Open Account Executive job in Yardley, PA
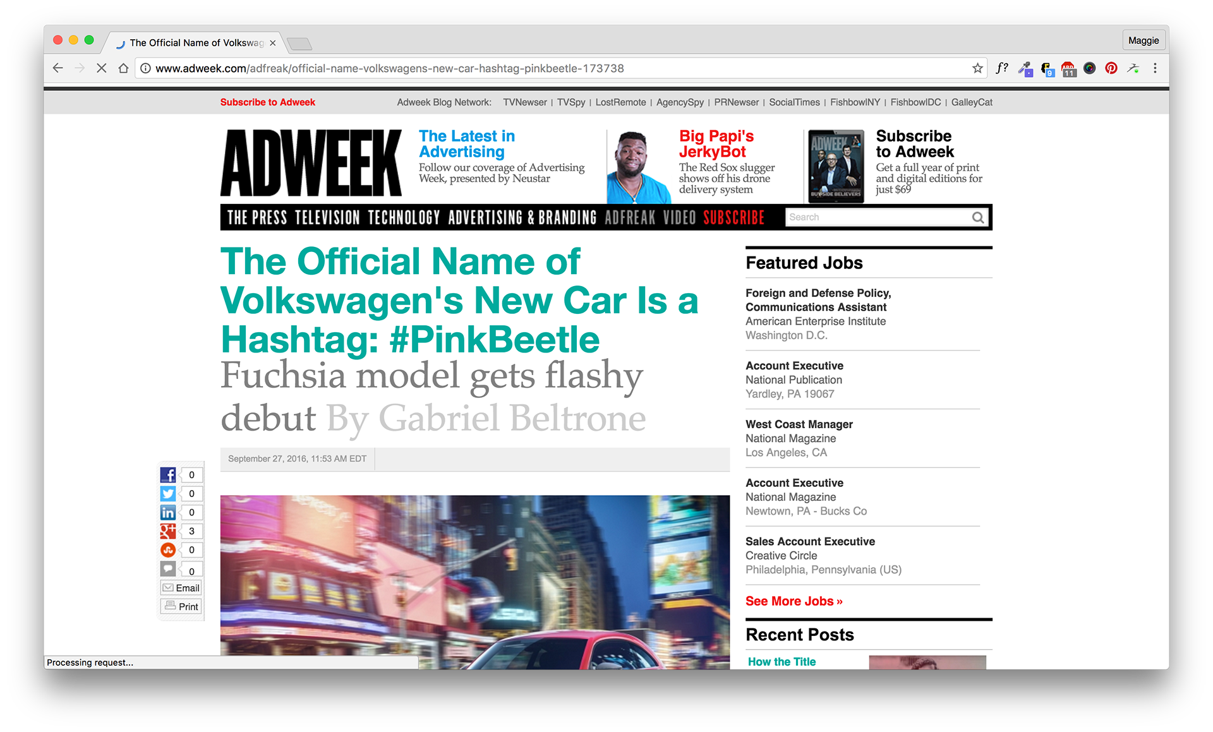Viewport: 1213px width, 732px height. [794, 366]
